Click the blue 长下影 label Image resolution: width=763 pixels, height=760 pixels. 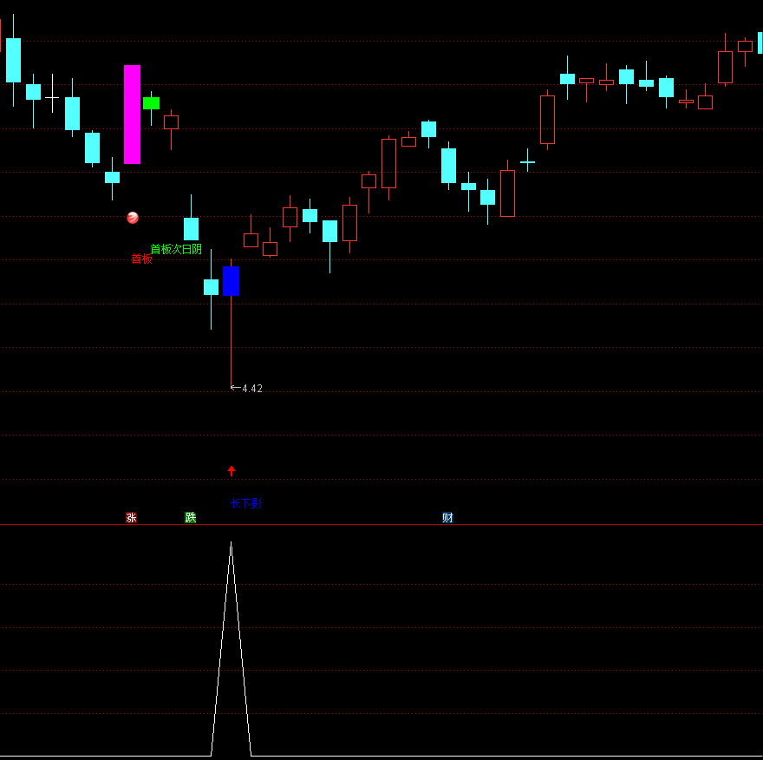coord(245,503)
